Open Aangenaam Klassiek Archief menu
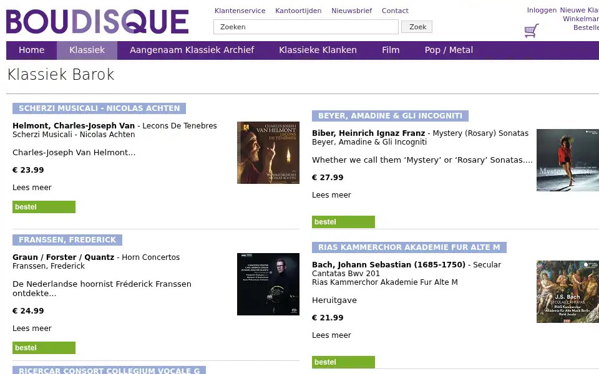599x374 pixels. coord(192,50)
